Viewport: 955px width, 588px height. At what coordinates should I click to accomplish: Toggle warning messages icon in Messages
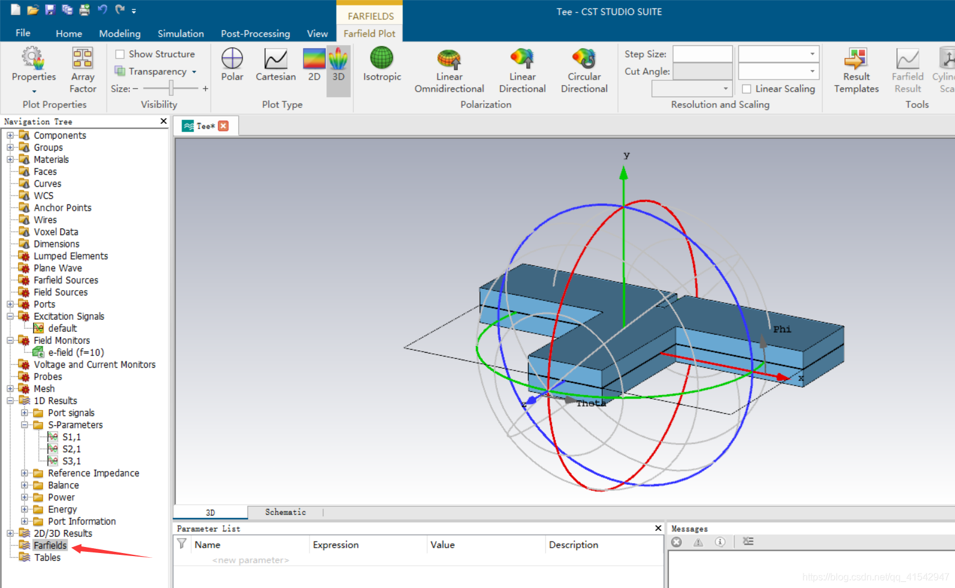[x=698, y=542]
